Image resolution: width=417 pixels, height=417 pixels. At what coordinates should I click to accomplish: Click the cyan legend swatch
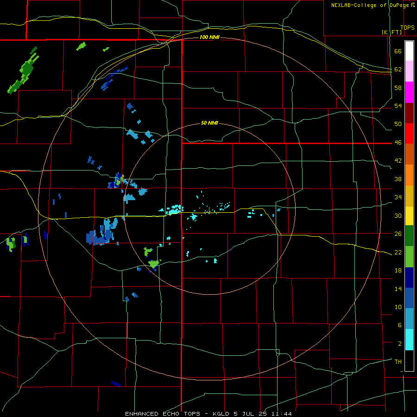409,340
